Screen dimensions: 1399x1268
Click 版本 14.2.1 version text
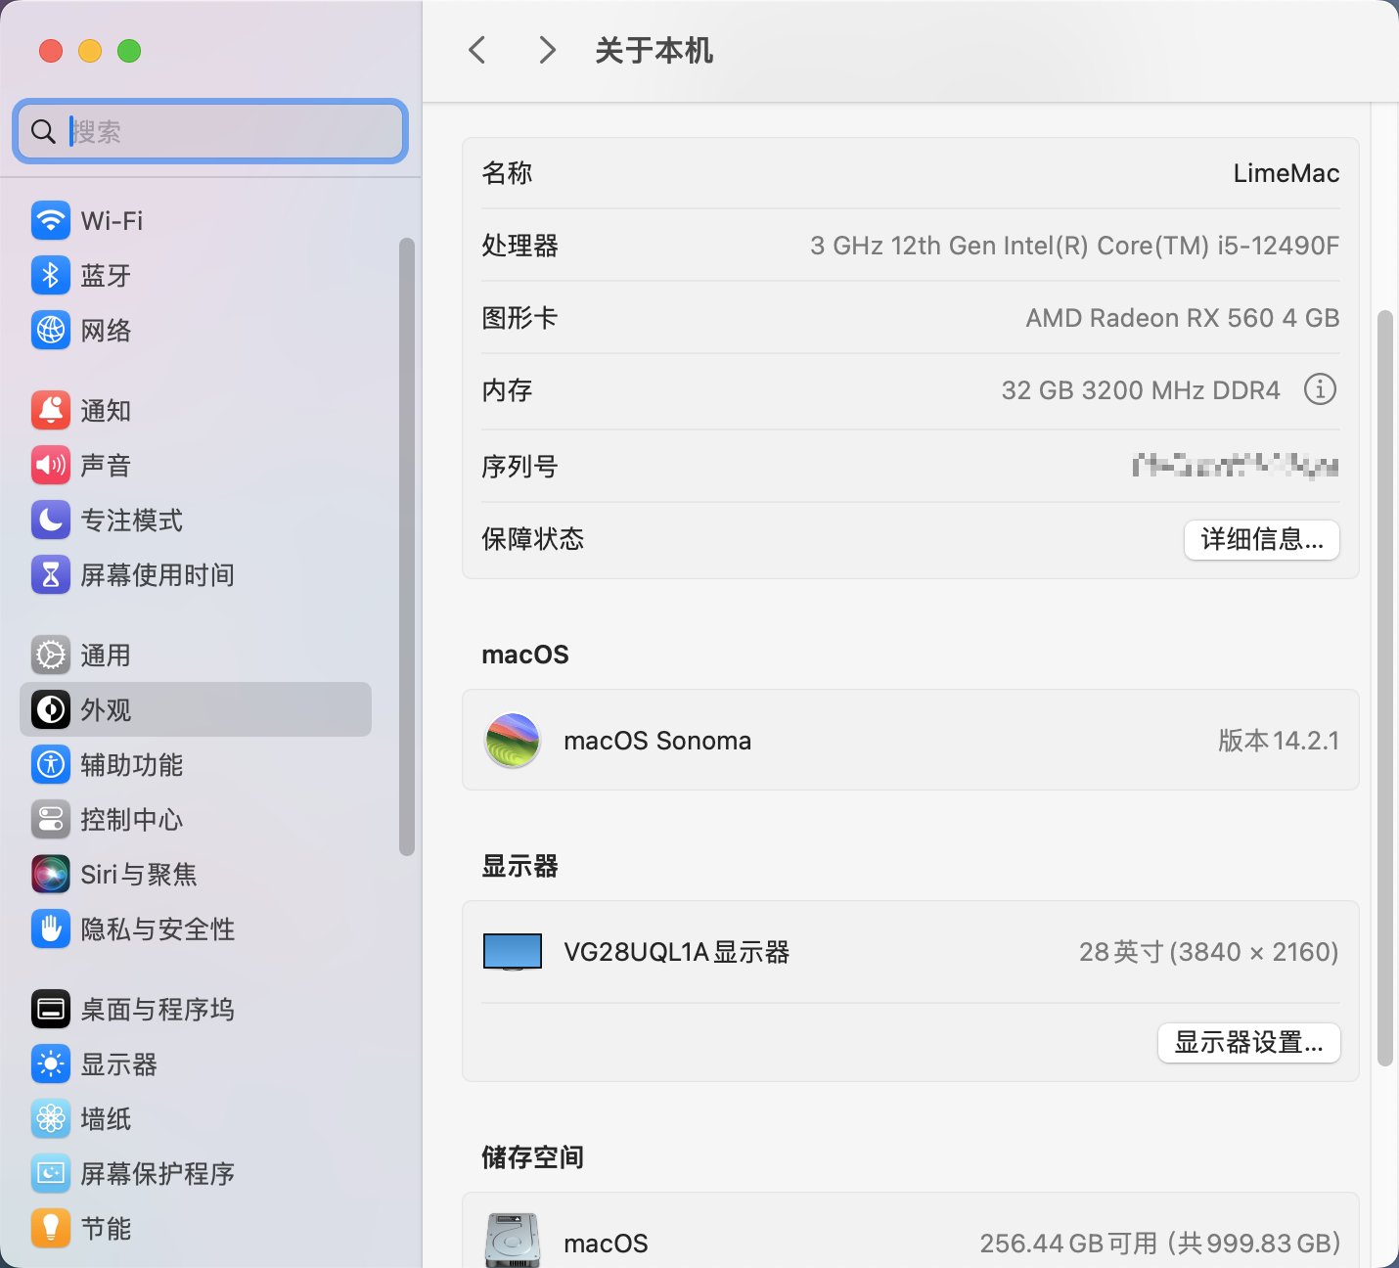click(1279, 741)
